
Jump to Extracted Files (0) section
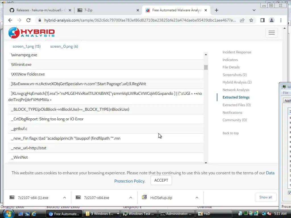click(237, 105)
